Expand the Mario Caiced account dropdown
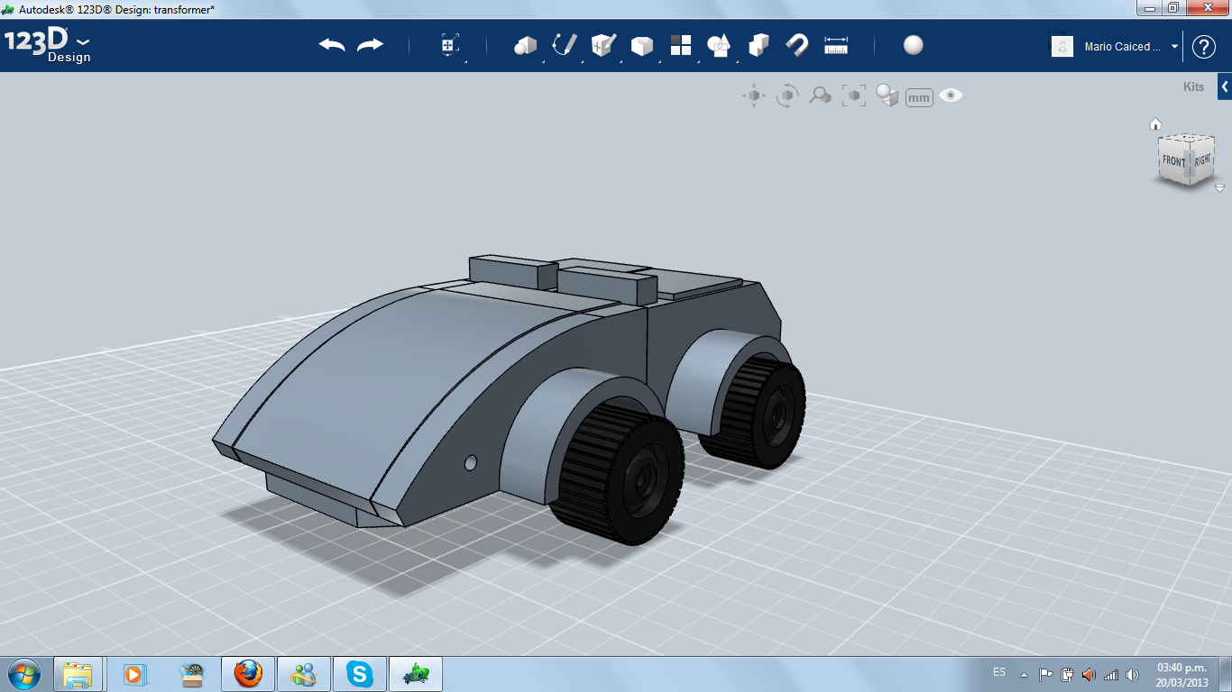The width and height of the screenshot is (1232, 692). pyautogui.click(x=1174, y=47)
